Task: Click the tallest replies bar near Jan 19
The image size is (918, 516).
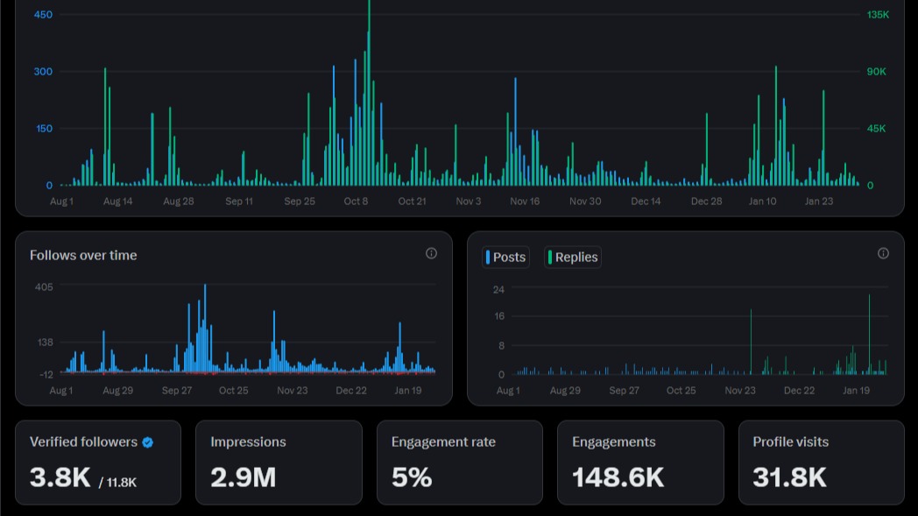Action: 870,335
